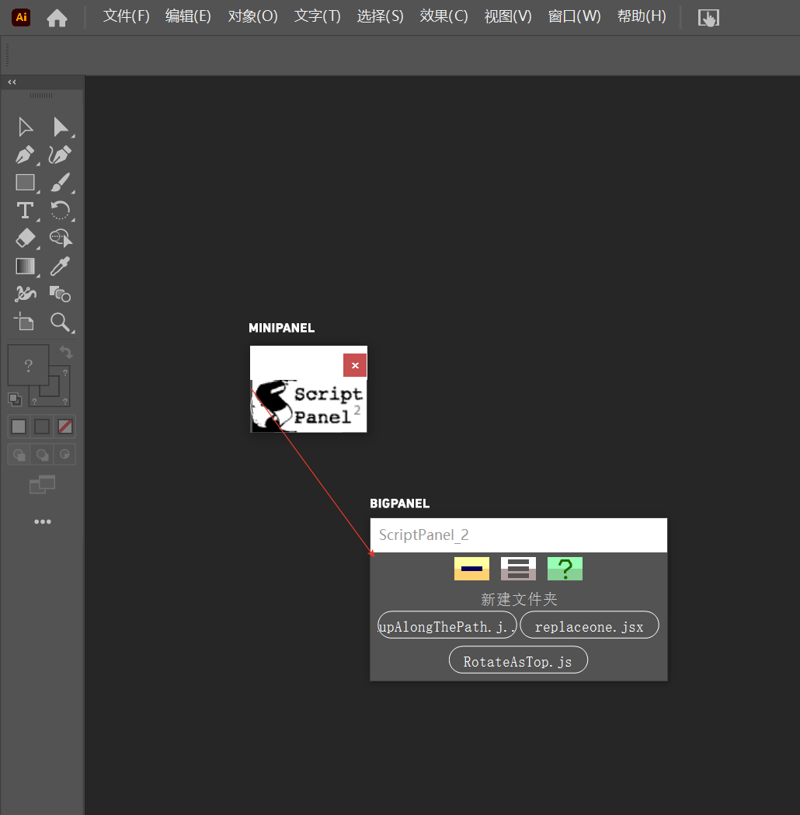800x815 pixels.
Task: Open the yellow minimize icon in BigPanel
Action: (x=471, y=568)
